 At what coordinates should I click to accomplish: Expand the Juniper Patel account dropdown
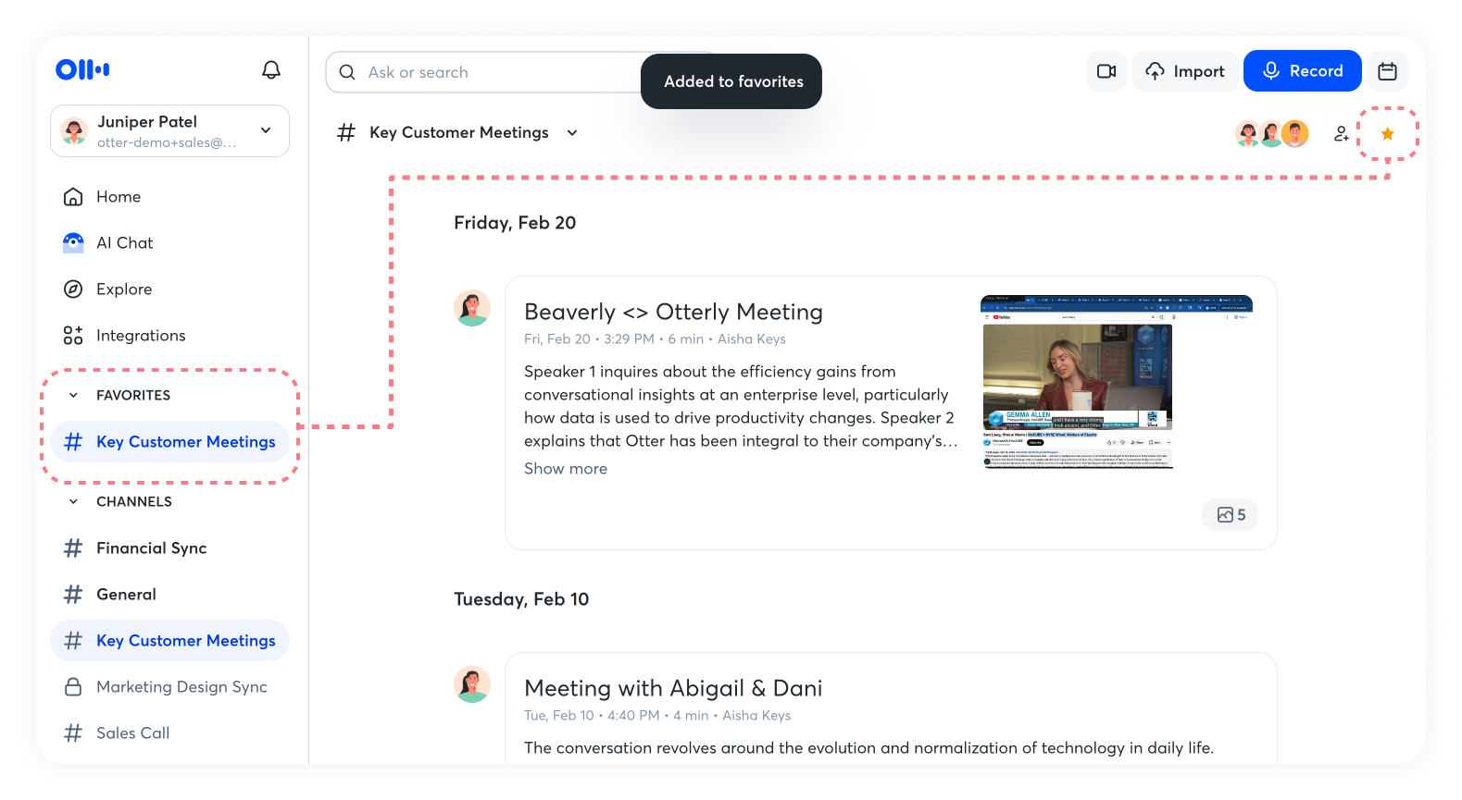[x=266, y=130]
